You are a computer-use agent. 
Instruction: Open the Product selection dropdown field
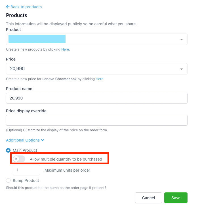point(94,39)
